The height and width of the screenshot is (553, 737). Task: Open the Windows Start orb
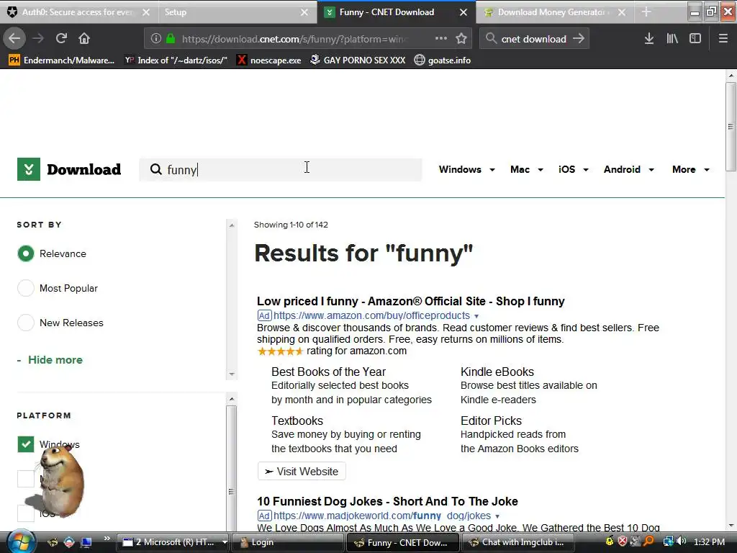[x=20, y=541]
